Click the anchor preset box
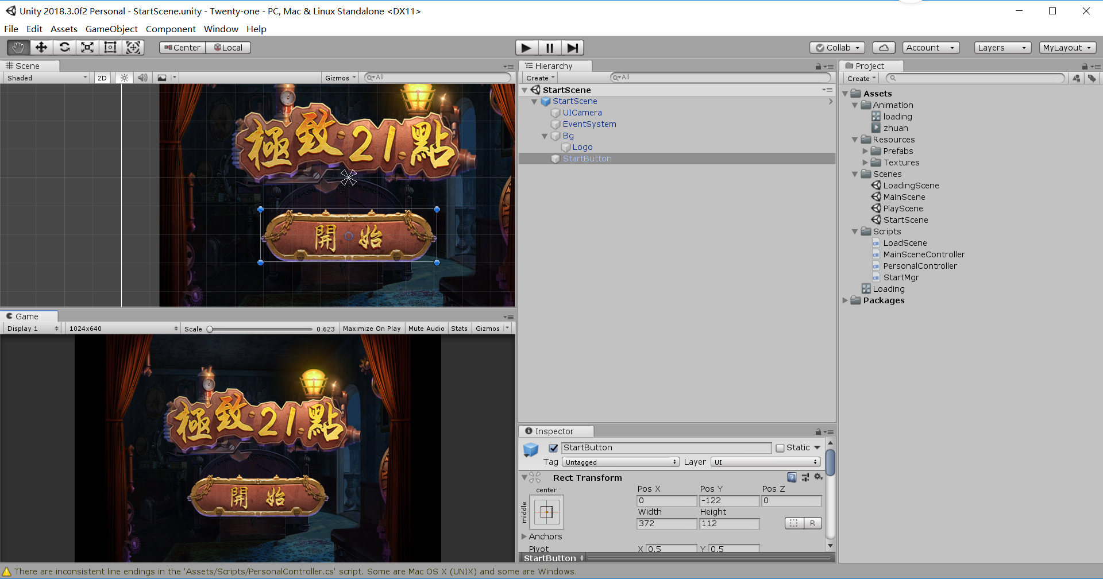The height and width of the screenshot is (579, 1103). click(x=546, y=511)
